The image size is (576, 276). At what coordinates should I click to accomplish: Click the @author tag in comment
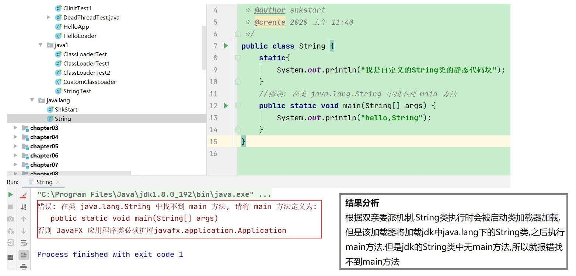point(270,10)
